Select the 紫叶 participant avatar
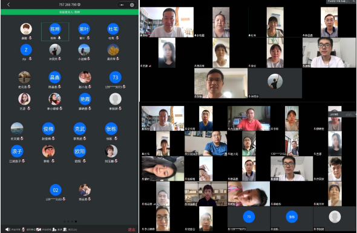The width and height of the screenshot is (357, 233). [84, 29]
